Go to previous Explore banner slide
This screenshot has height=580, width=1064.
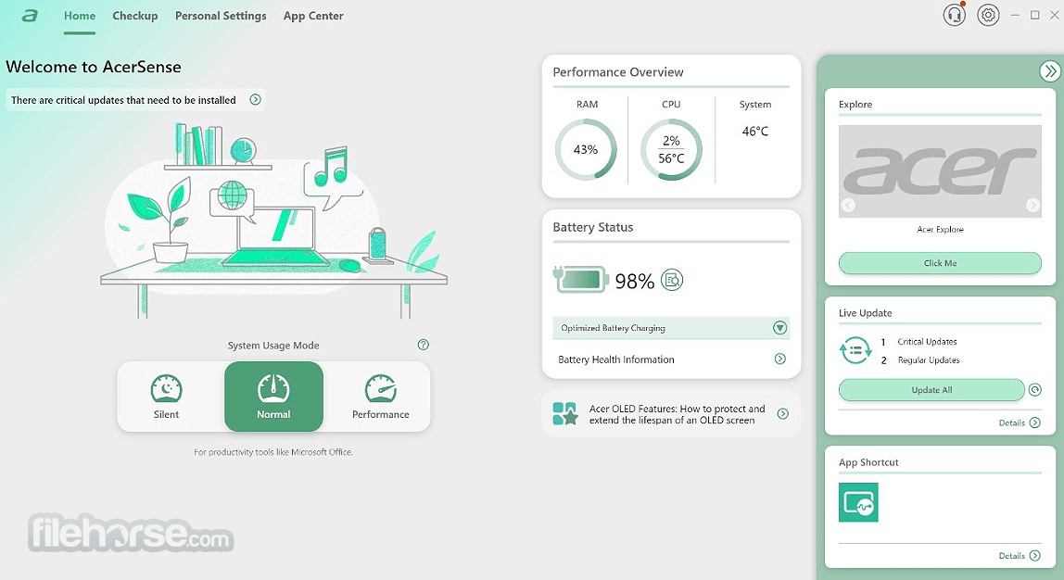pos(847,205)
